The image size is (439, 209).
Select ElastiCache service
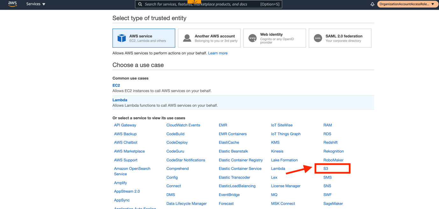229,143
